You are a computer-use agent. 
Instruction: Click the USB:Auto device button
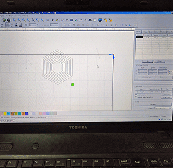pos(153,104)
